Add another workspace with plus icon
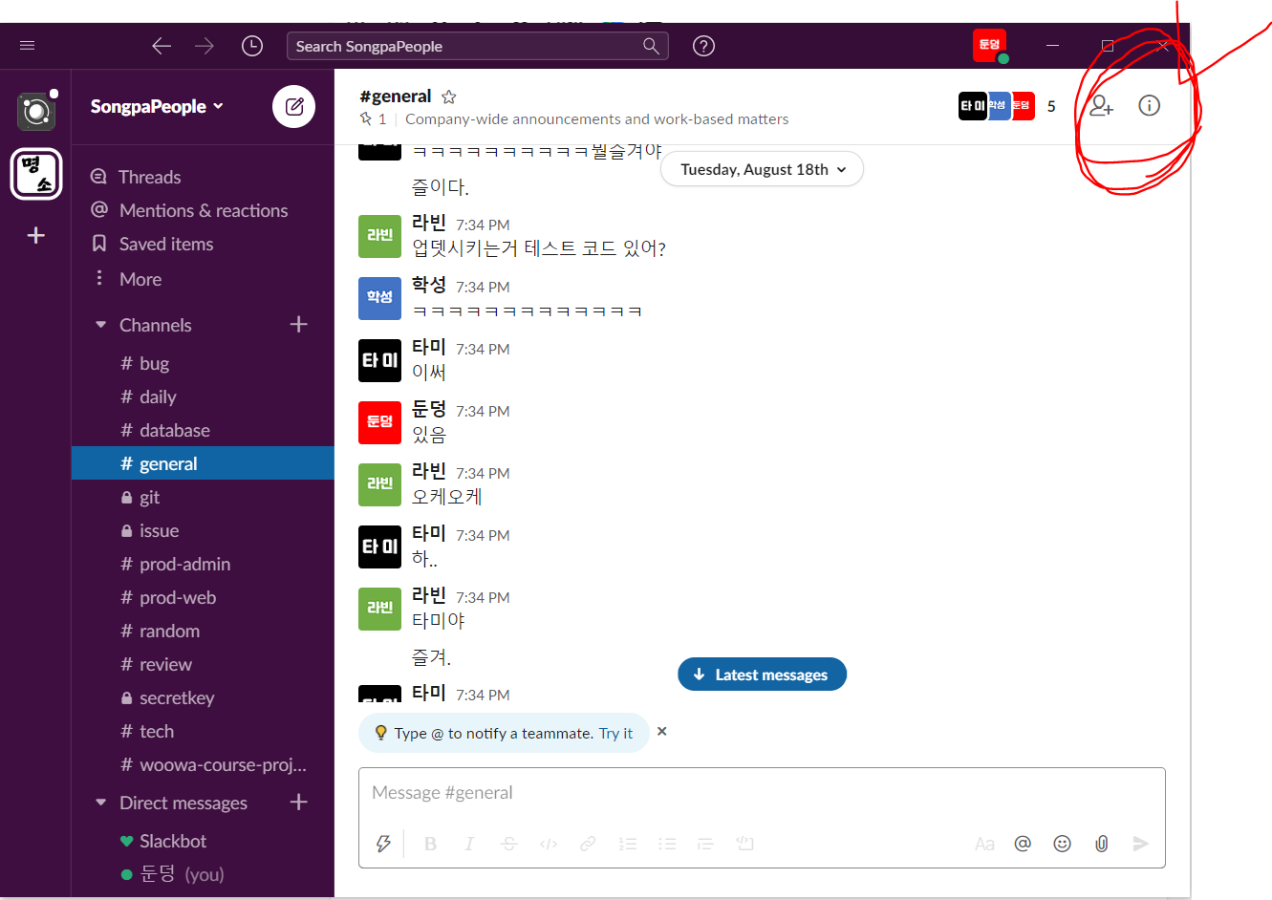The image size is (1272, 900). click(36, 235)
